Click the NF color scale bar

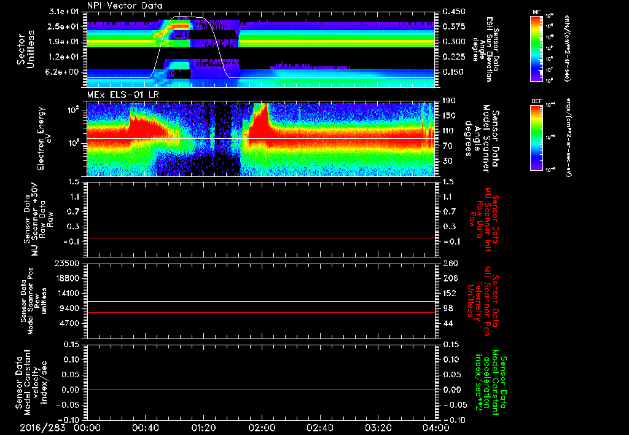point(536,48)
